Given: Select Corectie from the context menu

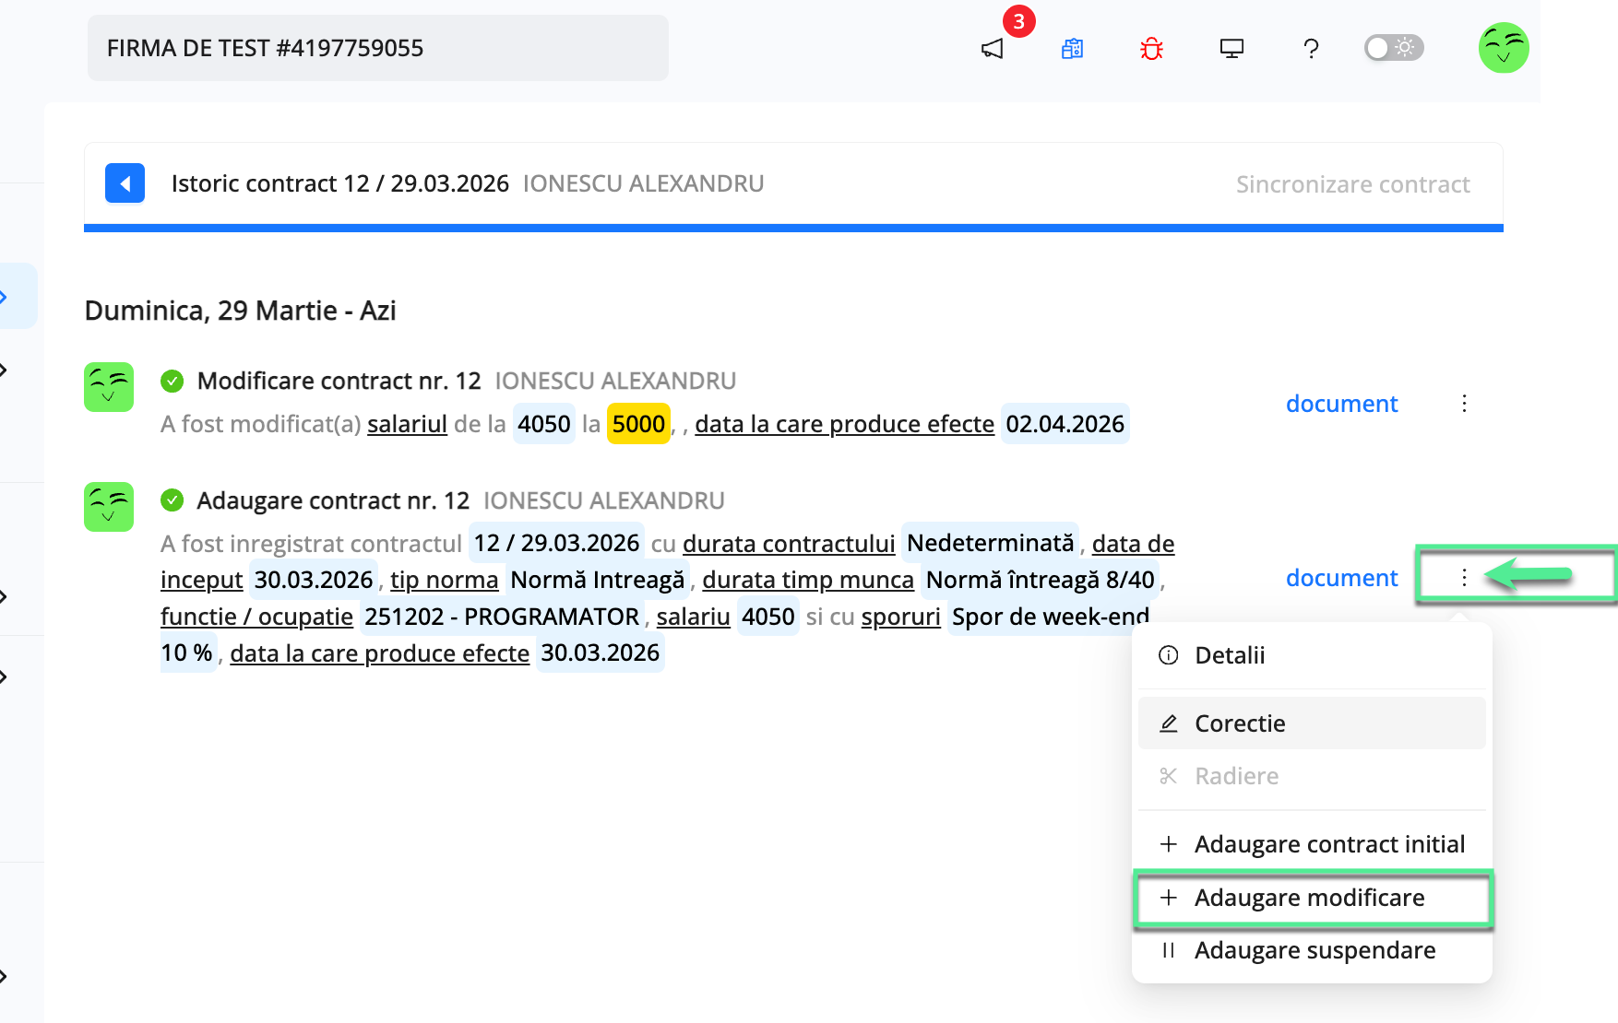Looking at the screenshot, I should click(1240, 723).
